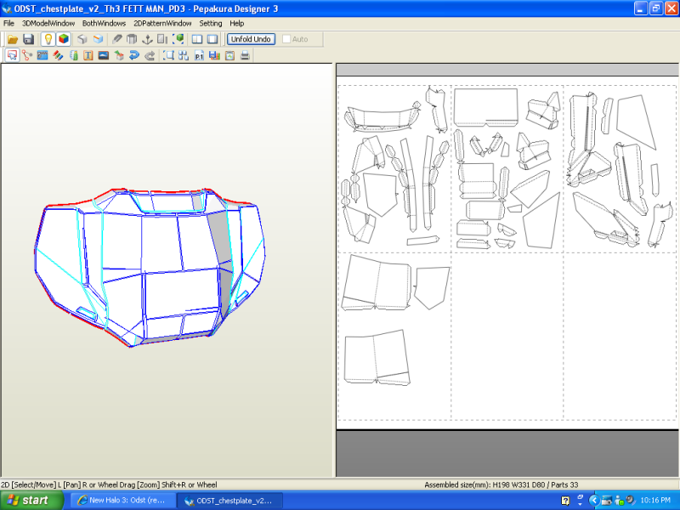
Task: Open the language bar options dropdown arrow
Action: click(581, 504)
